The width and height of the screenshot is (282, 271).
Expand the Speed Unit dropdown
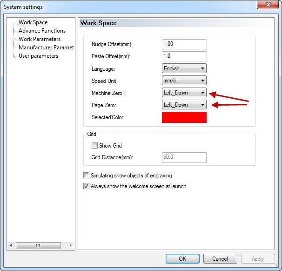pyautogui.click(x=184, y=81)
